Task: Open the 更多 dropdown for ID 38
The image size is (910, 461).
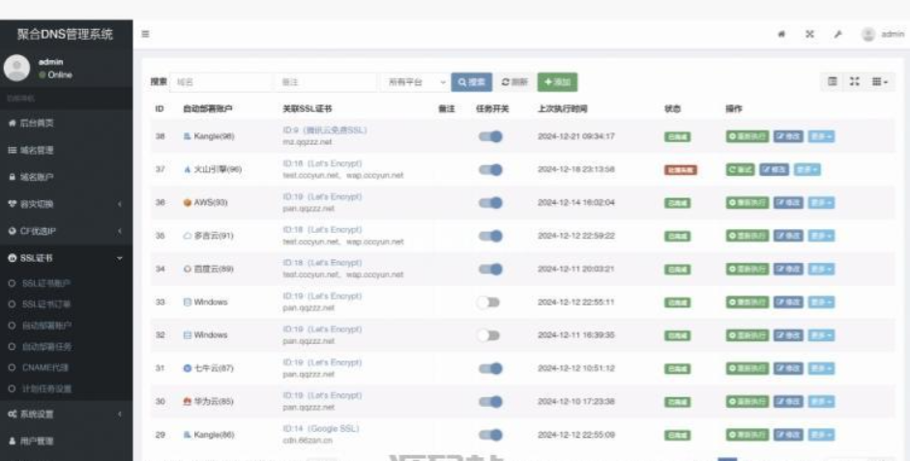Action: 821,137
